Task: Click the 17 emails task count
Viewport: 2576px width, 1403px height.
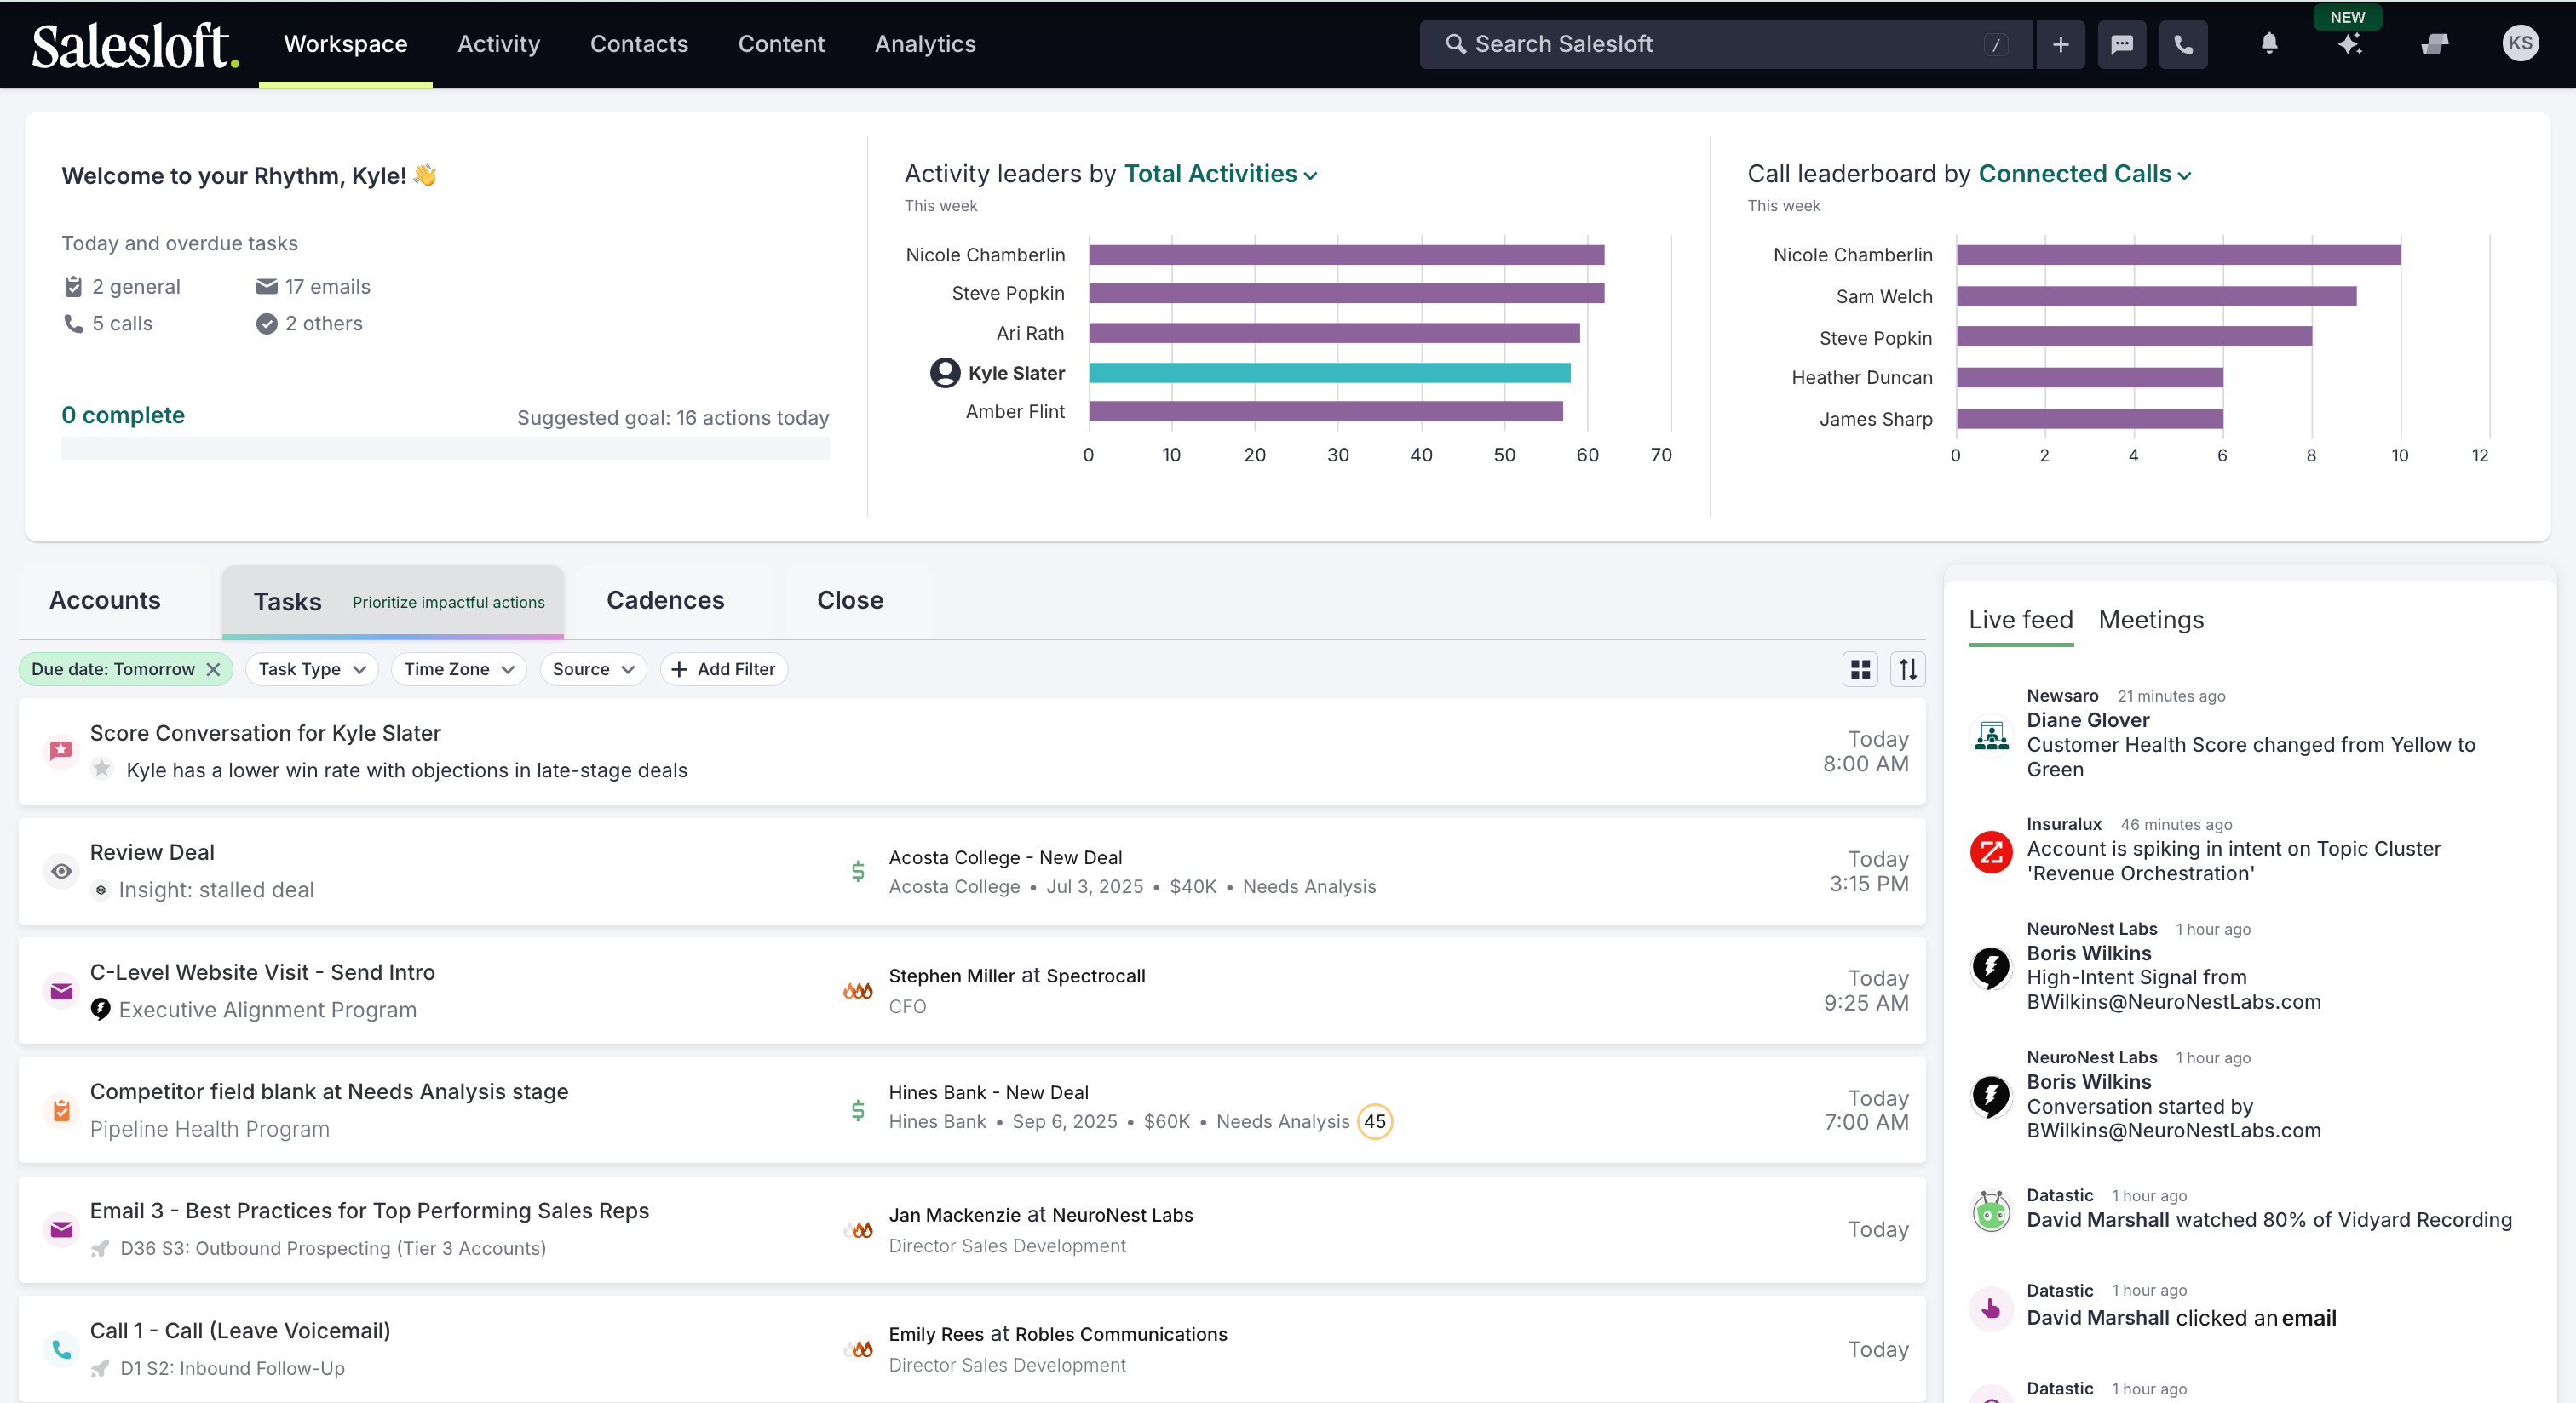Action: click(x=313, y=287)
